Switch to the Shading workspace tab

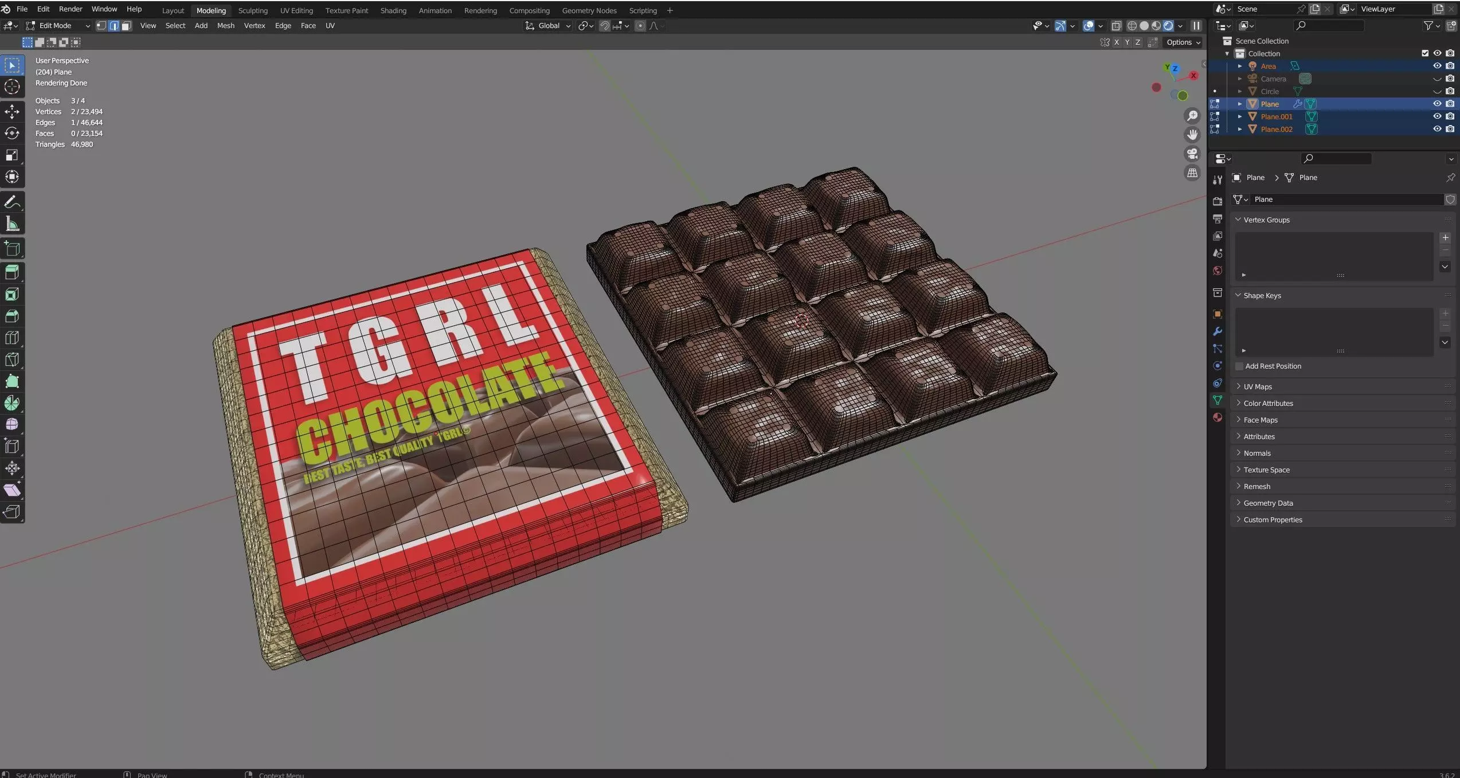(x=393, y=10)
